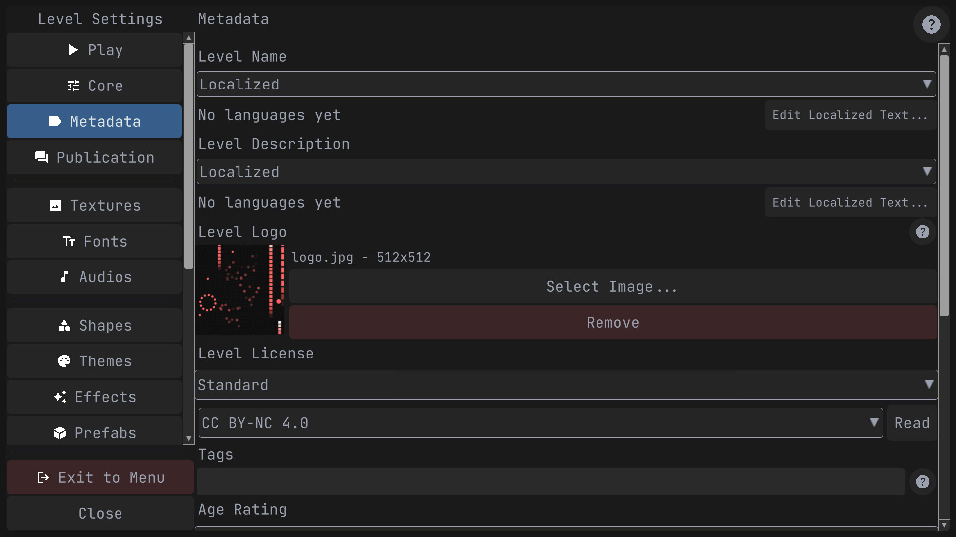
Task: Open the Textures section
Action: tap(94, 205)
